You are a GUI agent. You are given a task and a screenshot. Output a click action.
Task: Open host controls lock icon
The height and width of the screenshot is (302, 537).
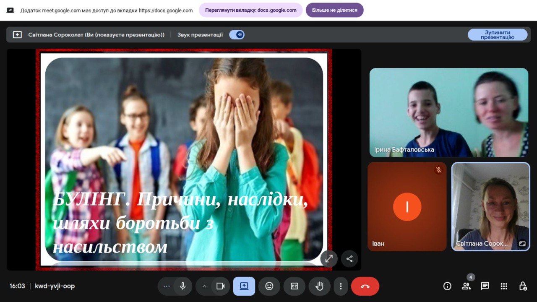point(523,286)
